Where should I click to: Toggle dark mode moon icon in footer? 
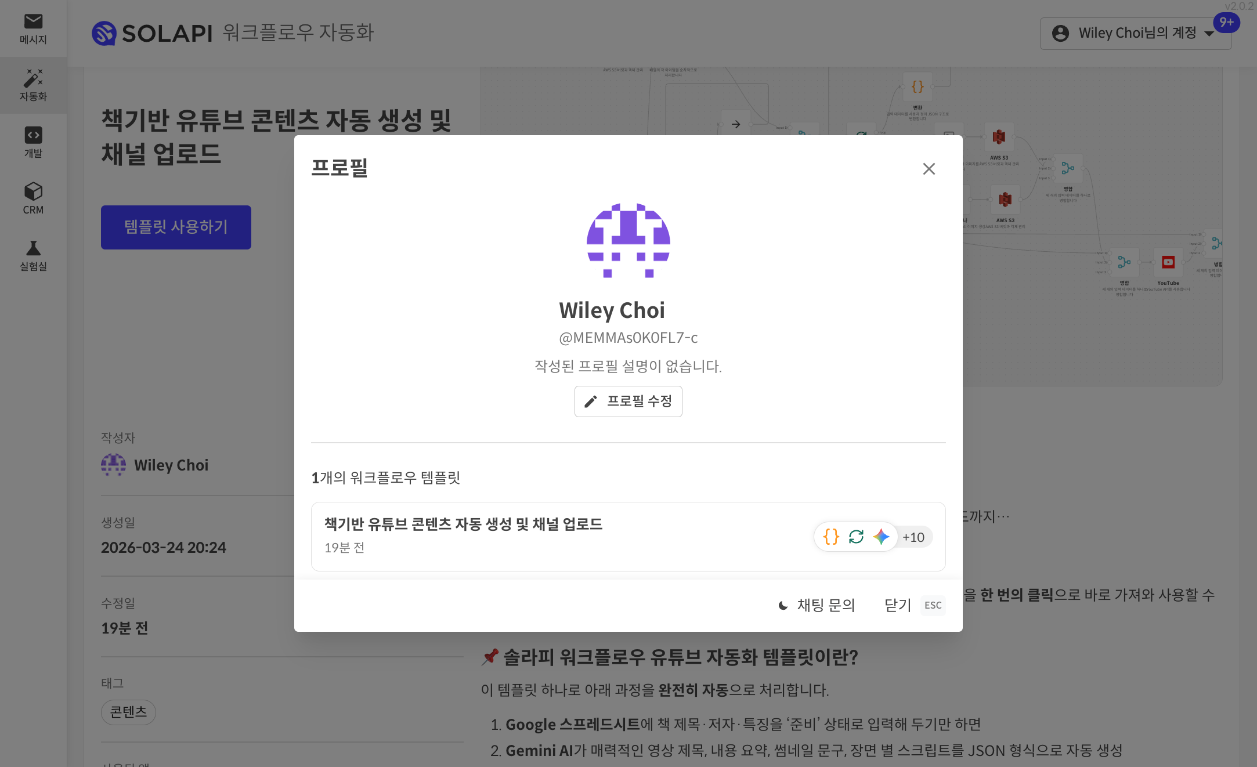tap(783, 606)
